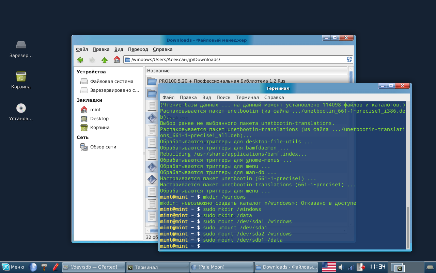Open the Переход menu in file manager

(138, 49)
